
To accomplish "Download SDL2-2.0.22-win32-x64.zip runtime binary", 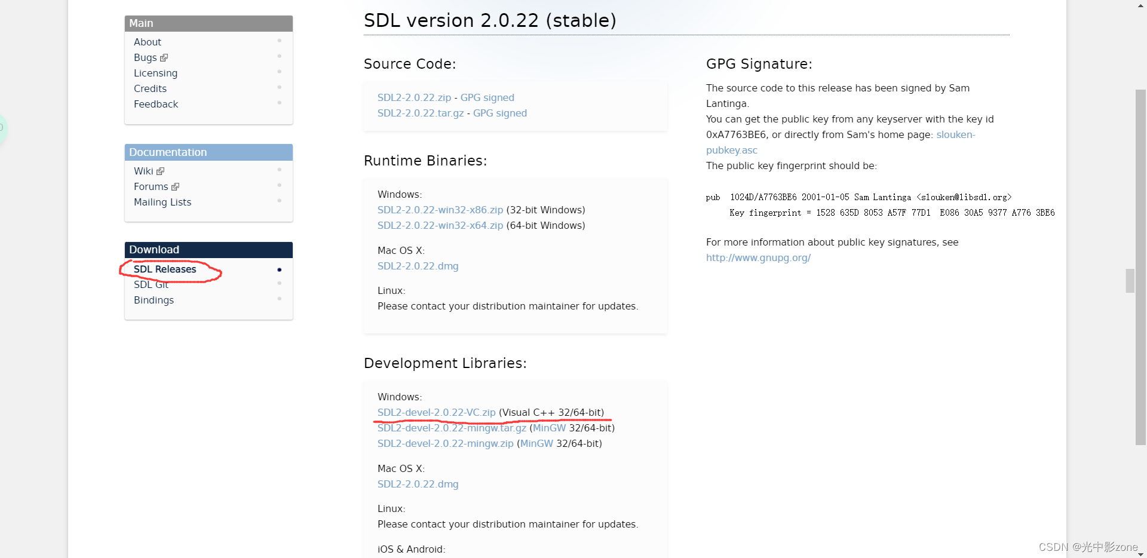I will click(440, 225).
